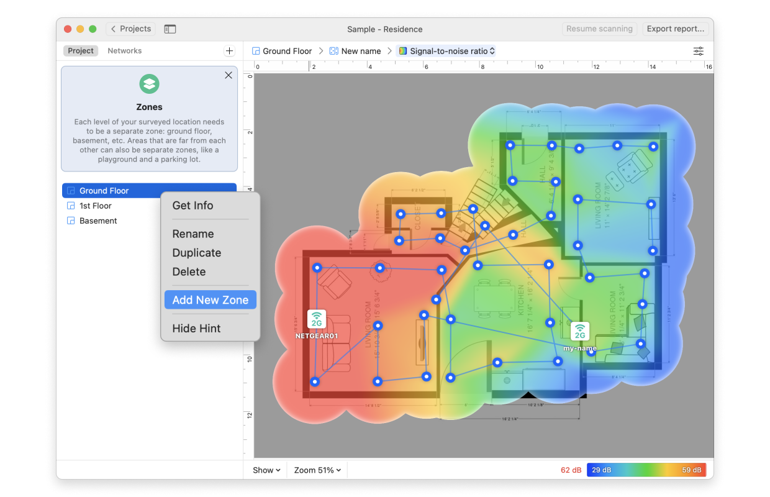Select the Basement zone
The height and width of the screenshot is (497, 770).
coord(98,221)
